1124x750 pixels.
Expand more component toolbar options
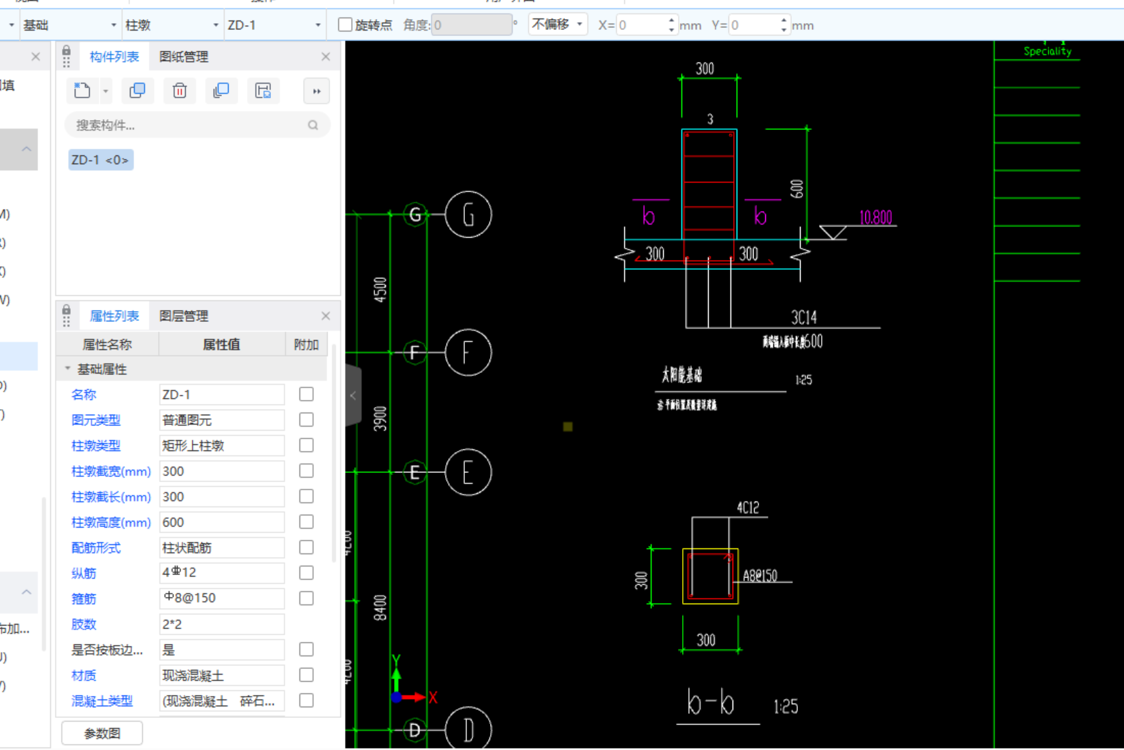(x=317, y=91)
